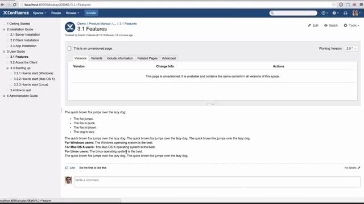
Task: Click the 'The dog is lazy.' bullet
Action: pyautogui.click(x=84, y=132)
